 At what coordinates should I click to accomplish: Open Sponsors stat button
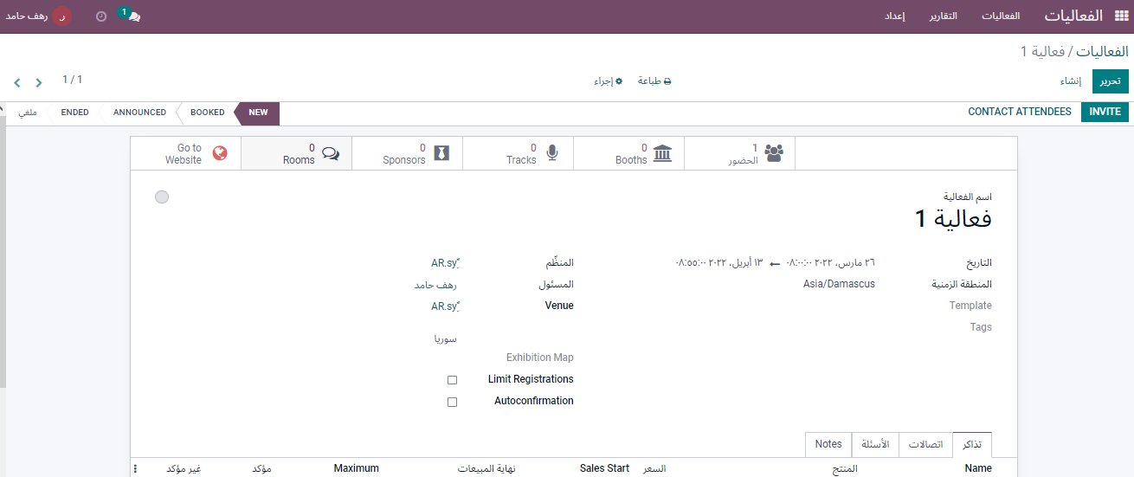pyautogui.click(x=441, y=153)
